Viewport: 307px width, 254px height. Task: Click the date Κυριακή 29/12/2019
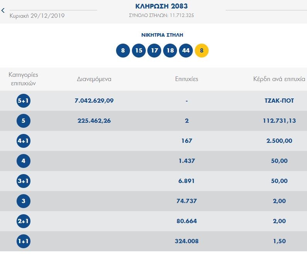point(37,16)
